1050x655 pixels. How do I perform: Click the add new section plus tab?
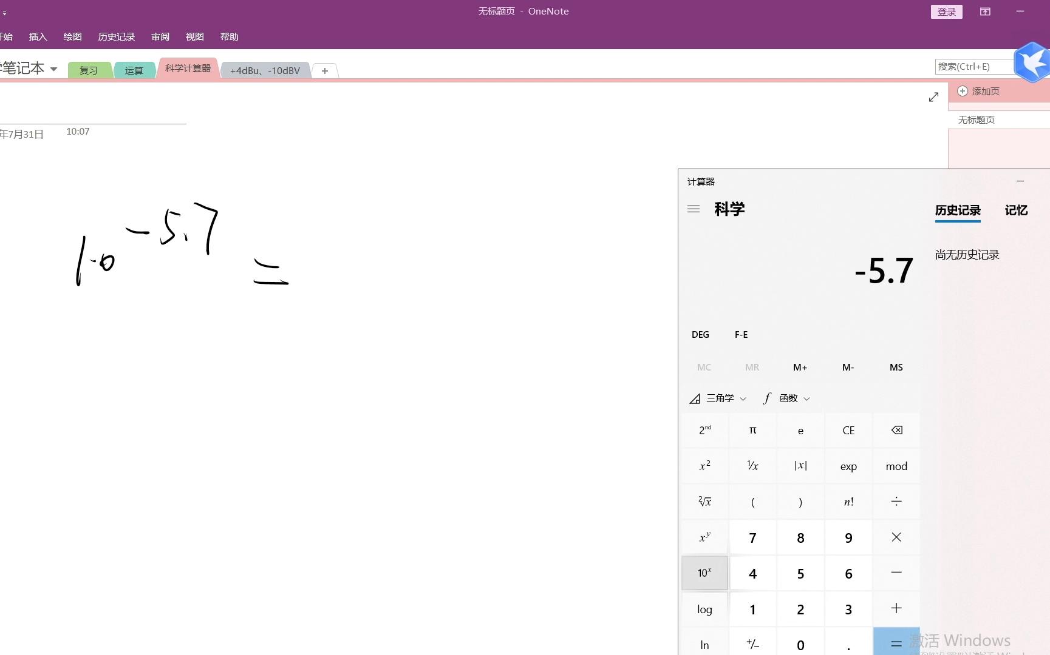[325, 71]
